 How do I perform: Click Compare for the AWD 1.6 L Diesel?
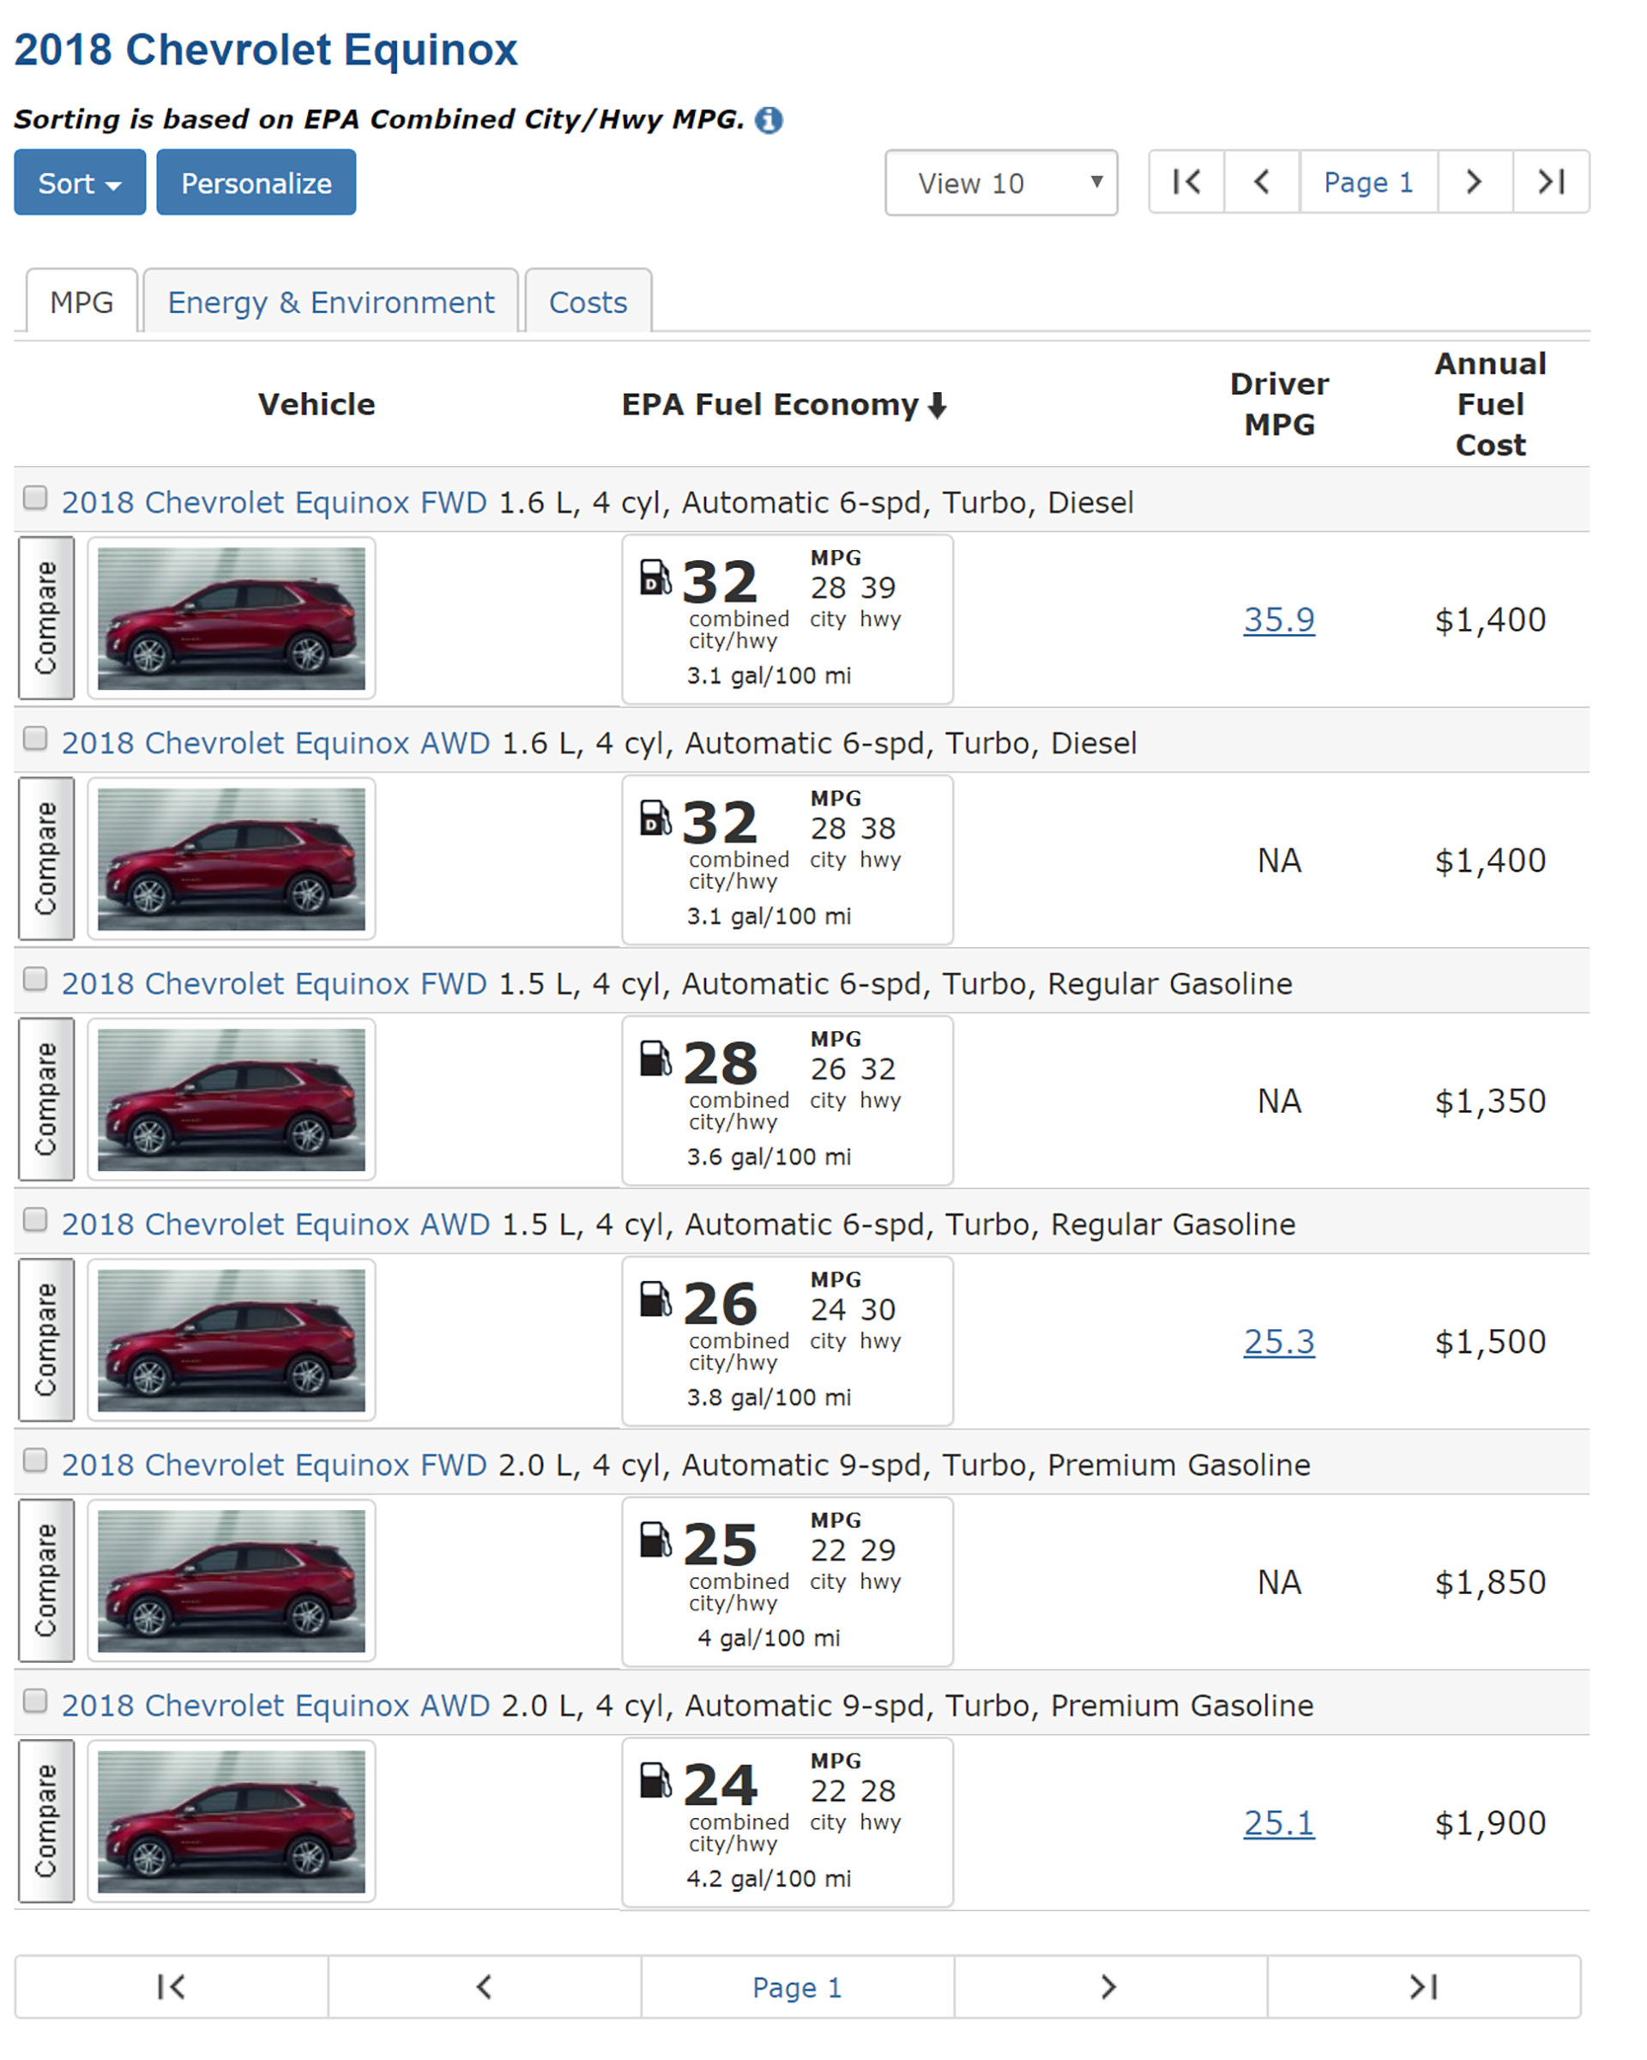(x=45, y=859)
